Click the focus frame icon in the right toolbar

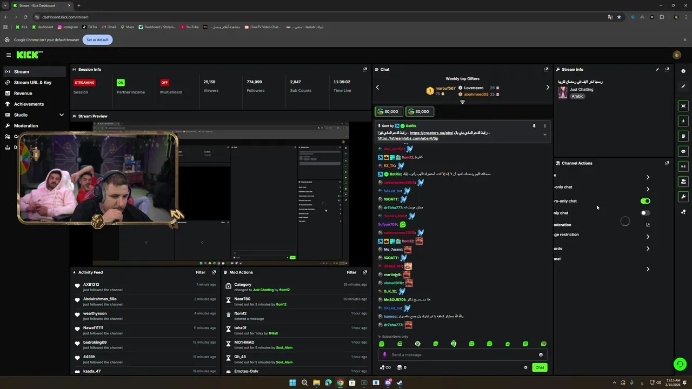click(683, 106)
